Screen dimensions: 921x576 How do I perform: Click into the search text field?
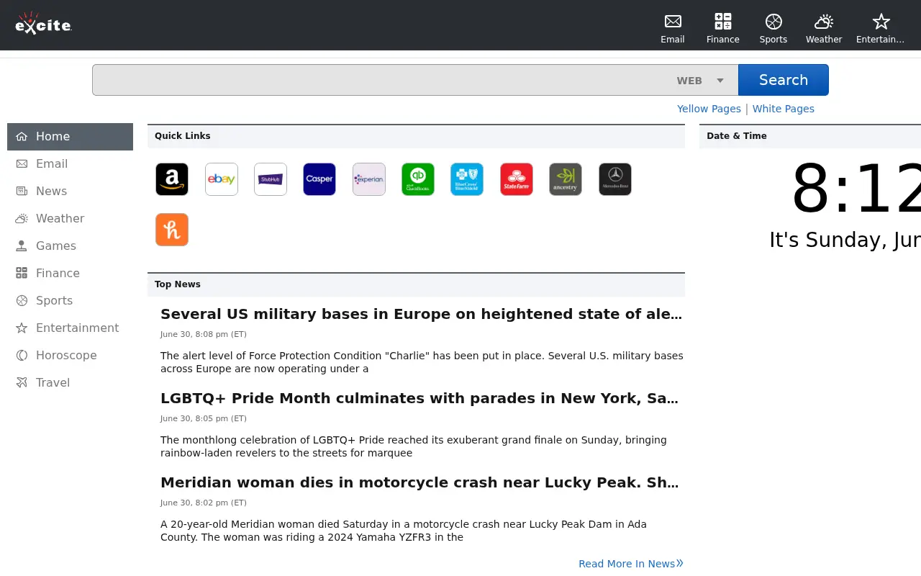coord(381,80)
